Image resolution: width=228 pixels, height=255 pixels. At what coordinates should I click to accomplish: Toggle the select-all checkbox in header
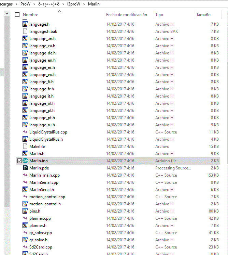tap(17, 15)
